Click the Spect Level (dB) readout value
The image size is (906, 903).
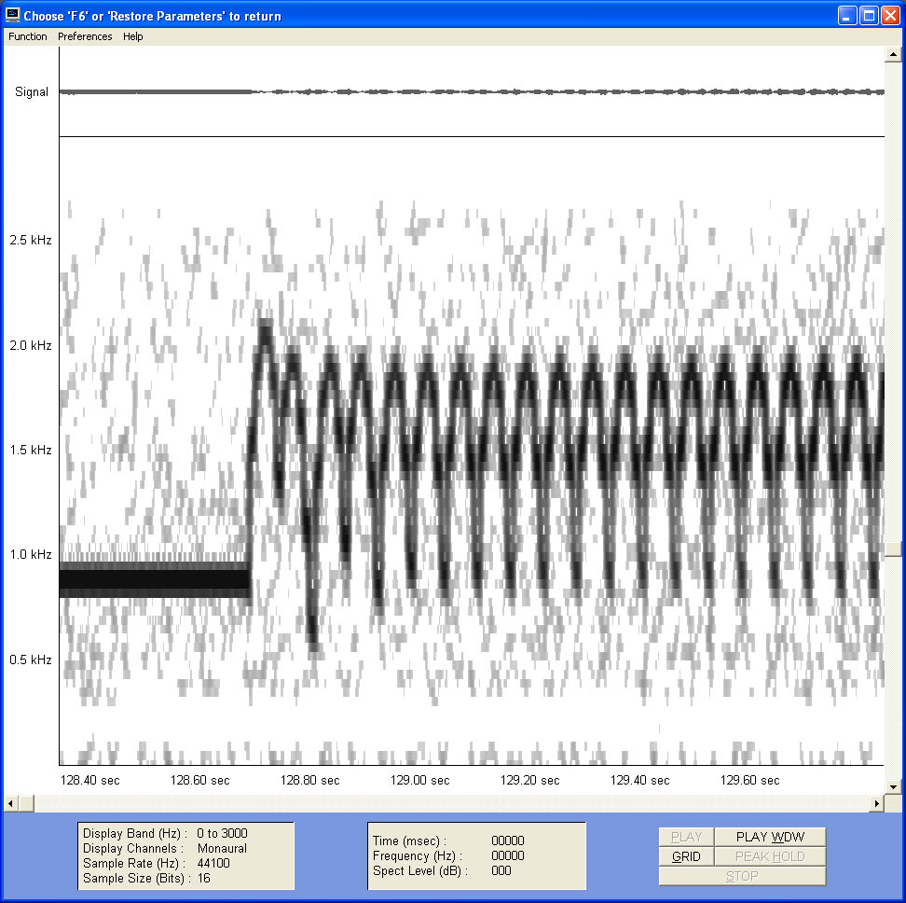[x=501, y=870]
